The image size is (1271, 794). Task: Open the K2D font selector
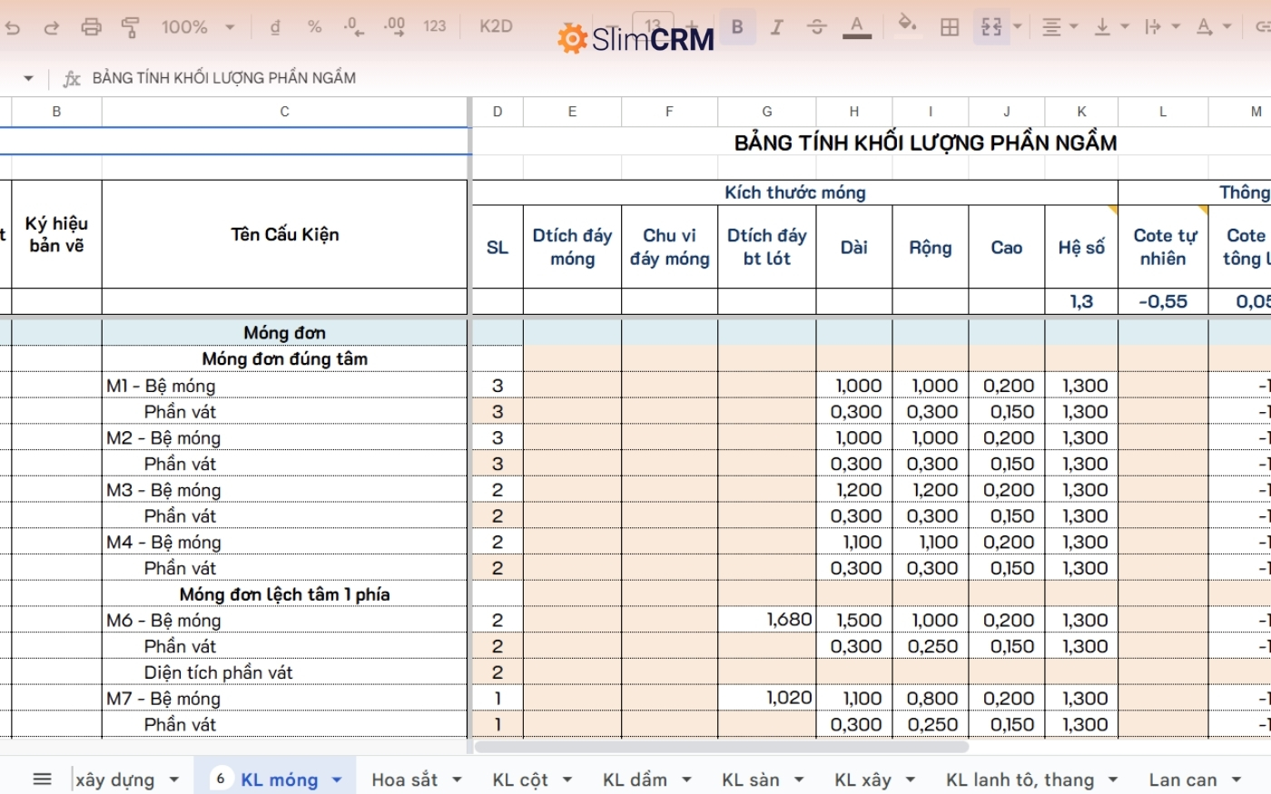coord(497,26)
